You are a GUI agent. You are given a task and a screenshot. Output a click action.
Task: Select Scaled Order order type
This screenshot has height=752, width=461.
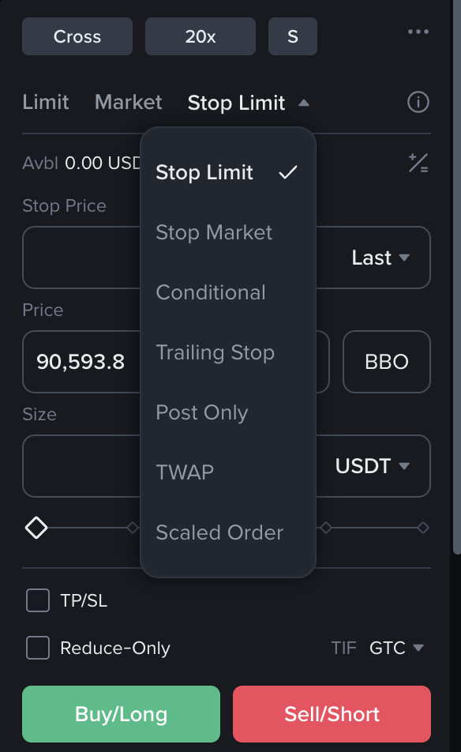coord(219,532)
